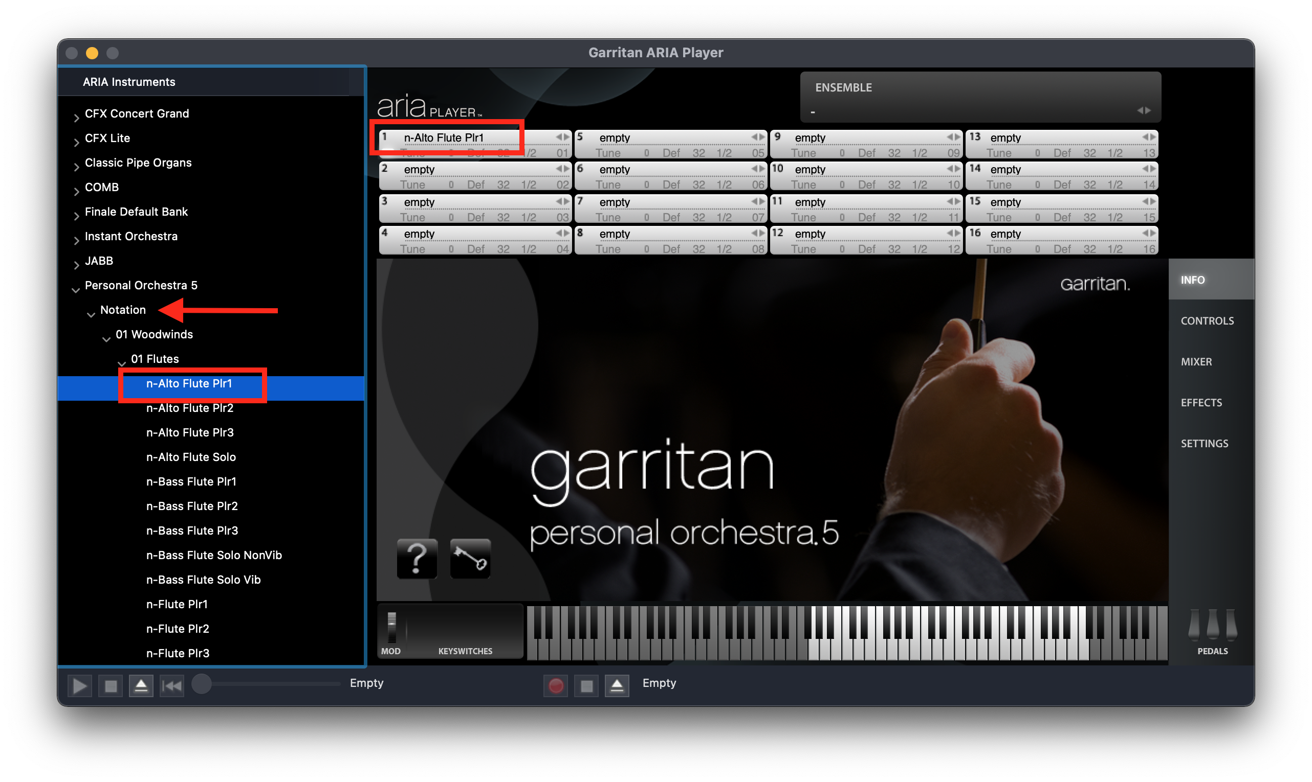
Task: Click the MIDI channel 07 in slot 7
Action: (x=757, y=217)
